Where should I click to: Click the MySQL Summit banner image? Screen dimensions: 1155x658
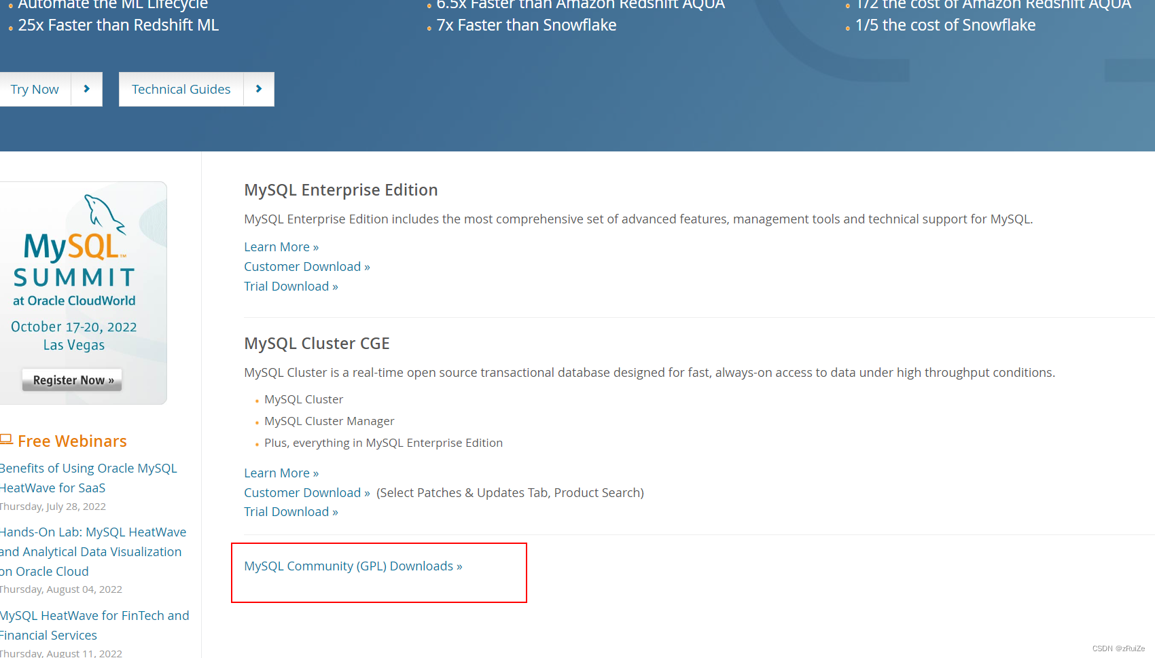pos(83,293)
